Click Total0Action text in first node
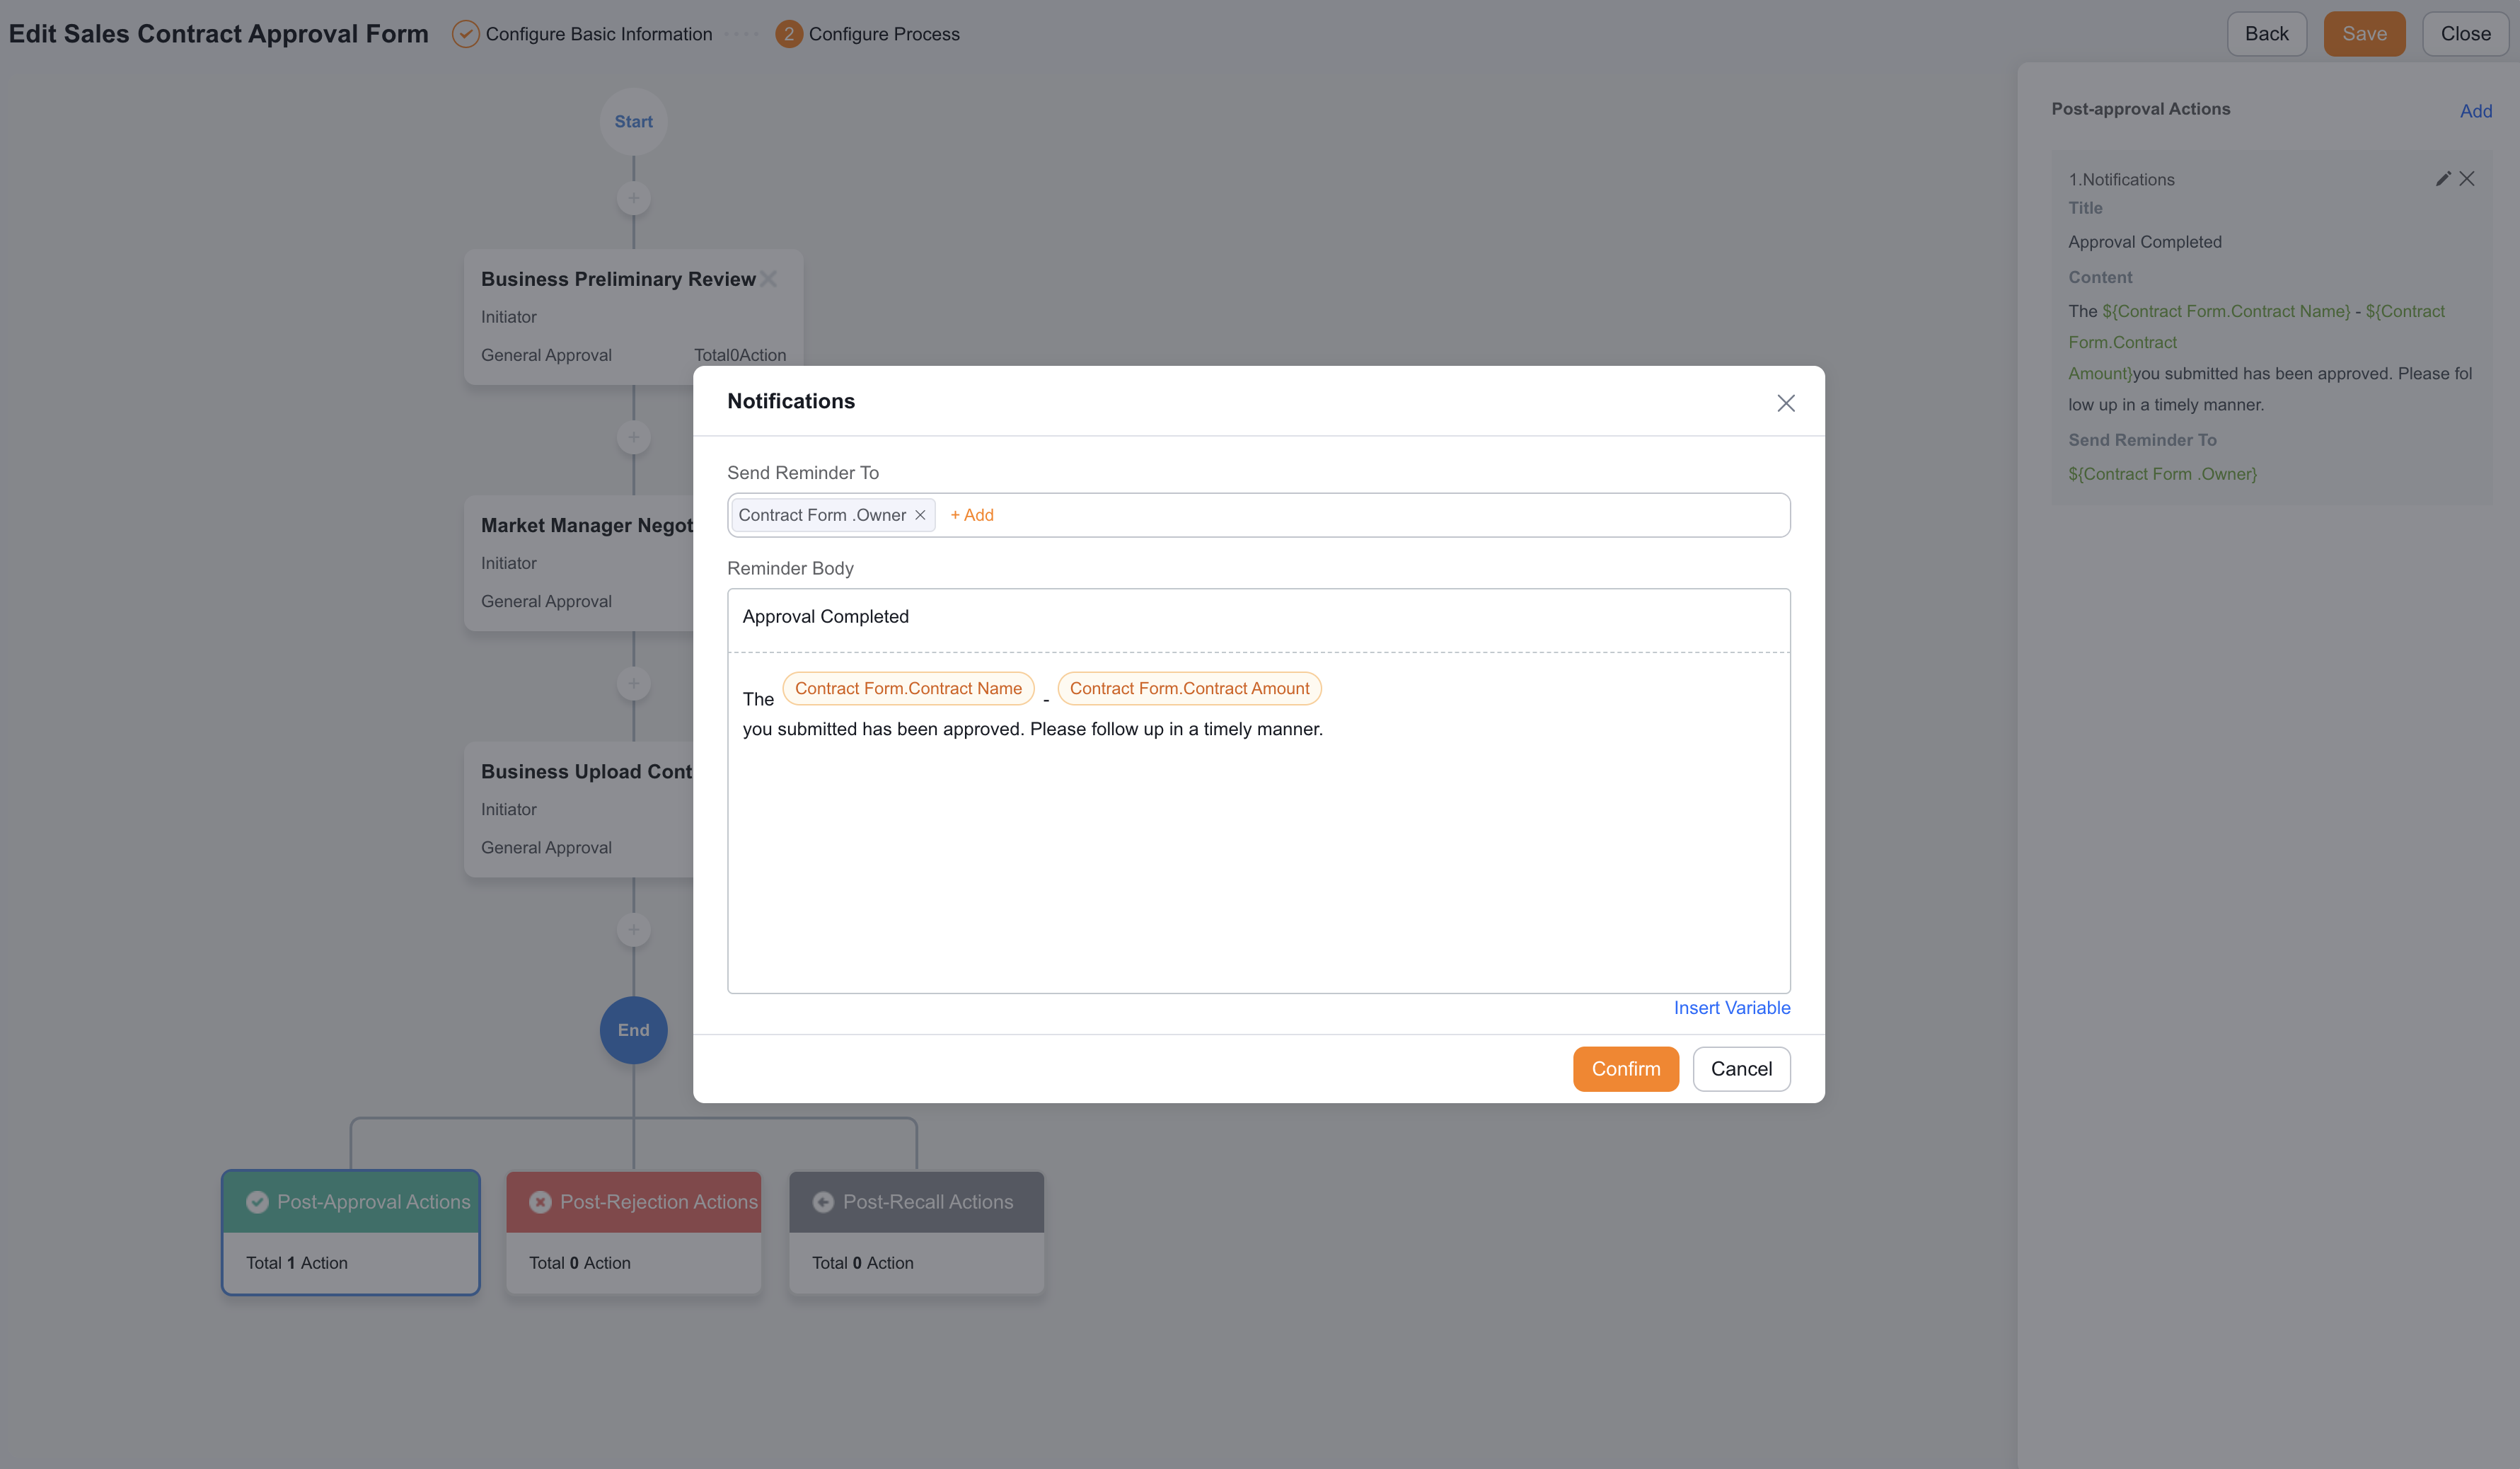The image size is (2520, 1469). coord(740,355)
